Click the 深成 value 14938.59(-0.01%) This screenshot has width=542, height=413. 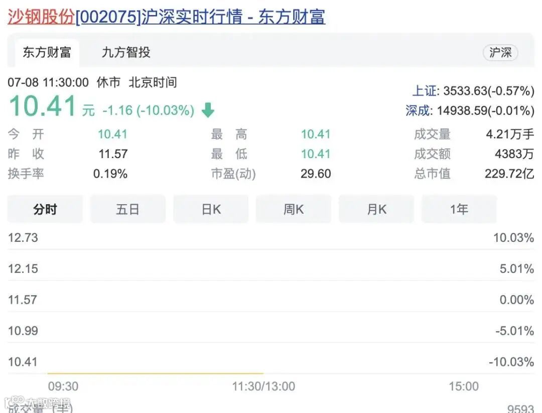[486, 110]
